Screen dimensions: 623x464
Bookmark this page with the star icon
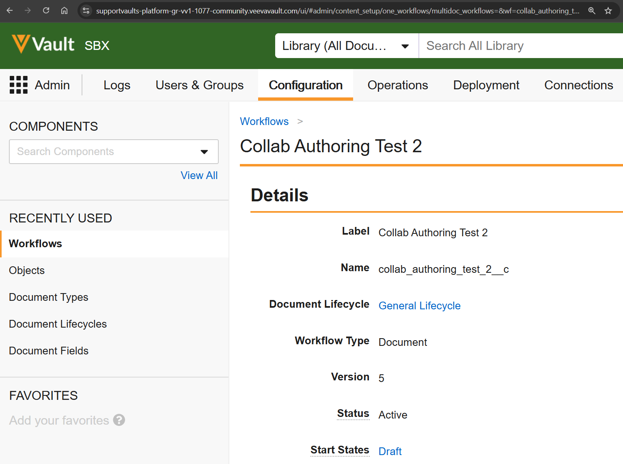pos(608,11)
